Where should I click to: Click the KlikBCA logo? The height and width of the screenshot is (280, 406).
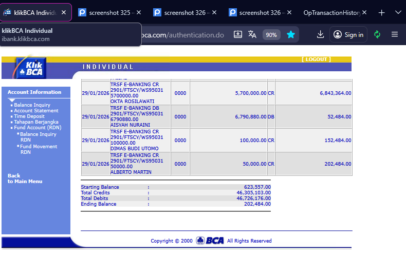31,68
